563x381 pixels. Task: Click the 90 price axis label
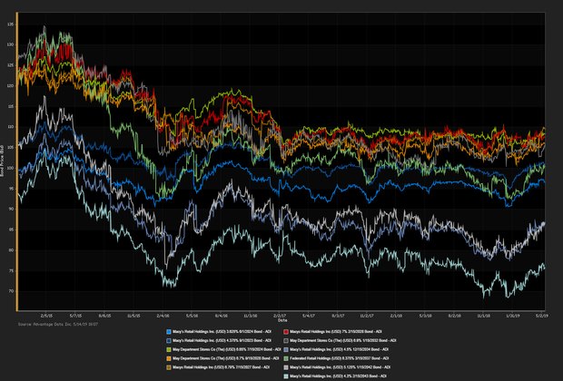11,210
